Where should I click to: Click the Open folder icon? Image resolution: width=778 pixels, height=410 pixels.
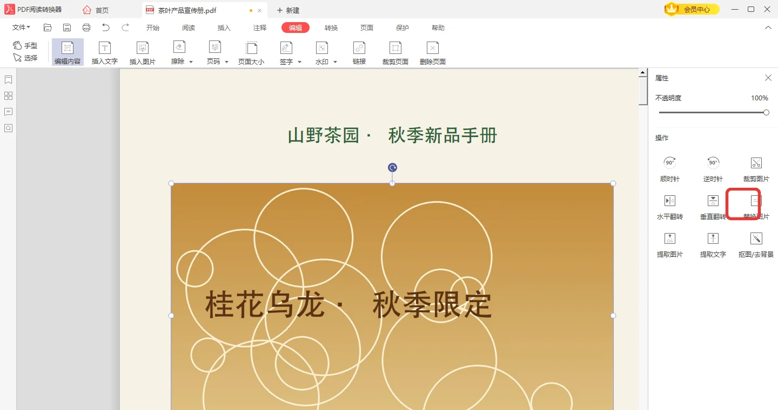pyautogui.click(x=48, y=28)
